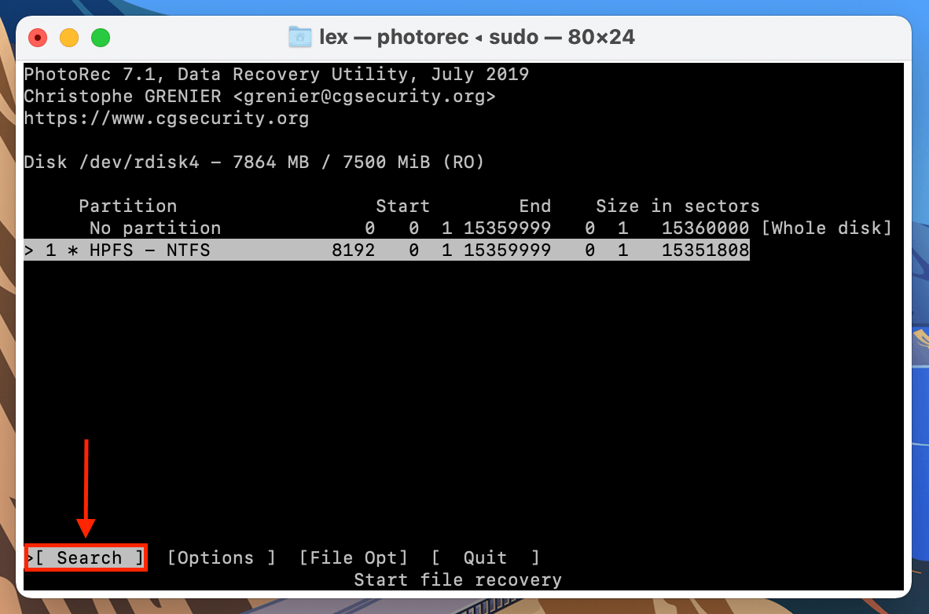Click the https://www.cgsecurity.org URL
This screenshot has width=929, height=614.
167,119
